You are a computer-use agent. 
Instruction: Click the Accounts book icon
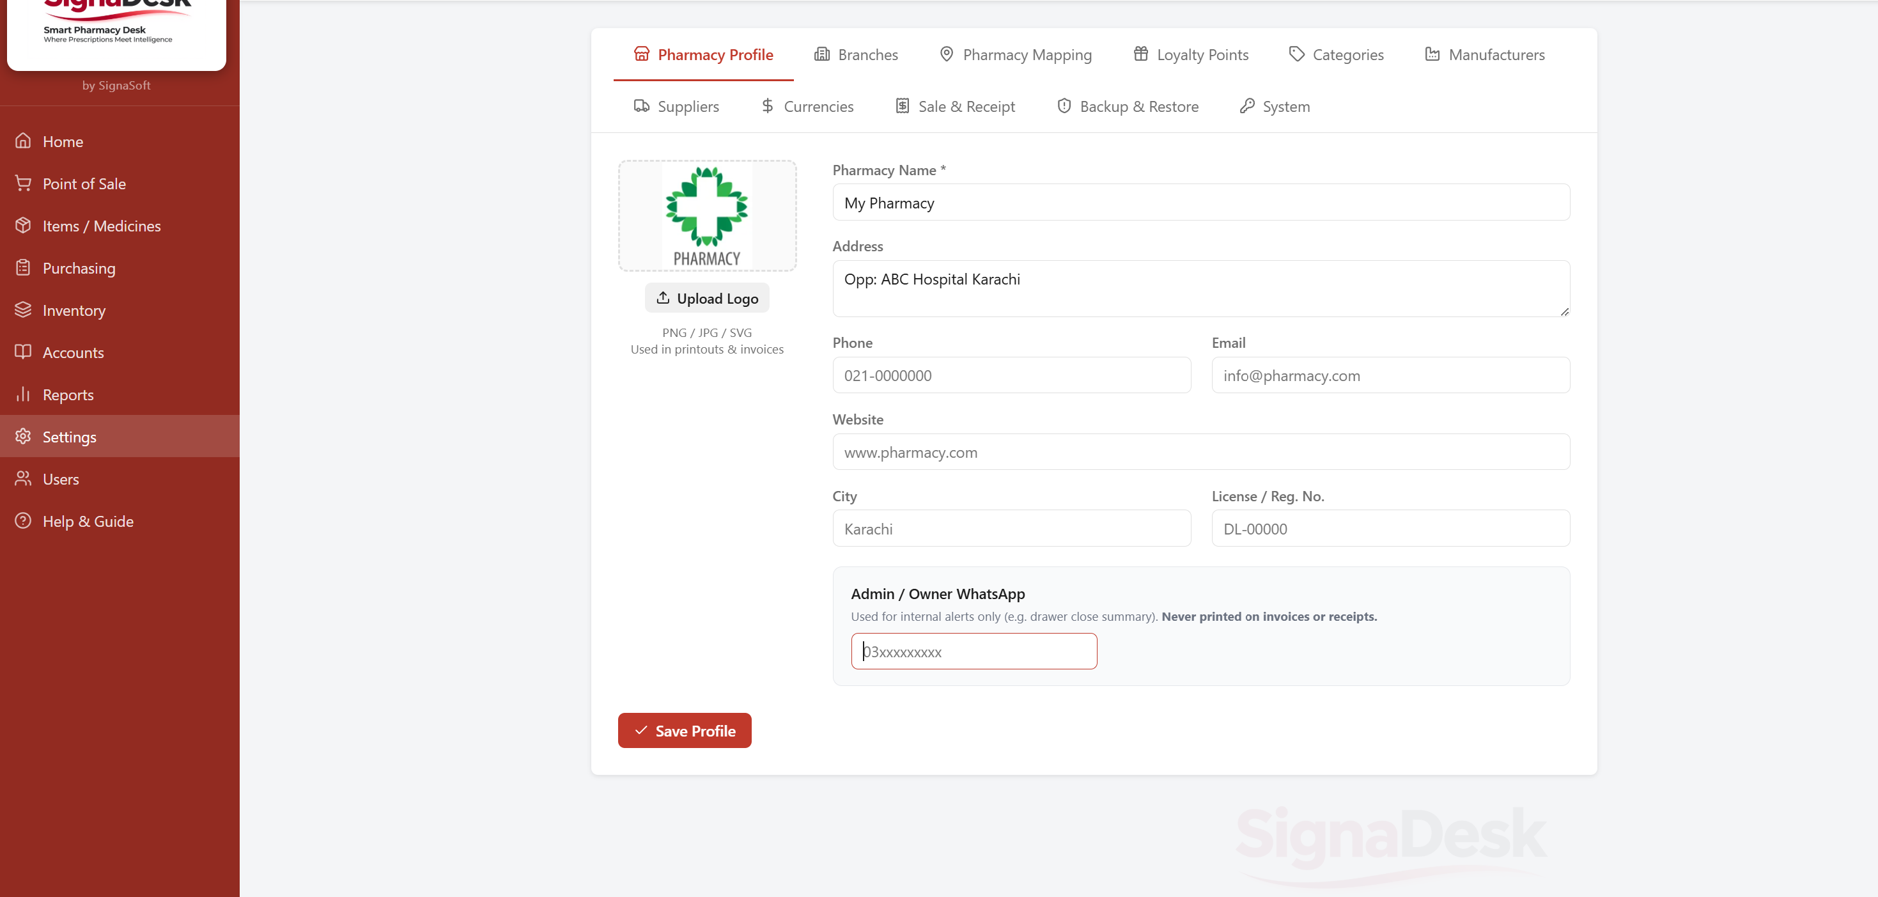[23, 352]
